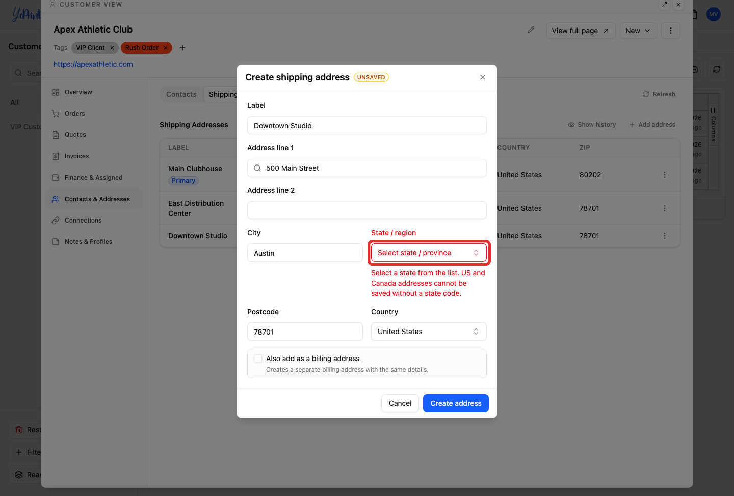Select Contacts & Addresses section
This screenshot has width=734, height=496.
click(x=95, y=199)
